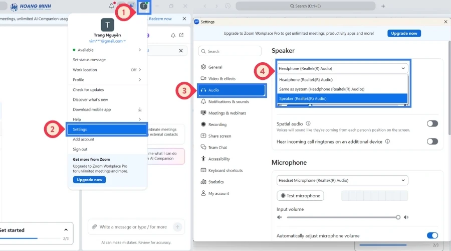Pick Headphone (Realtek(R) Audio) list option

point(342,79)
